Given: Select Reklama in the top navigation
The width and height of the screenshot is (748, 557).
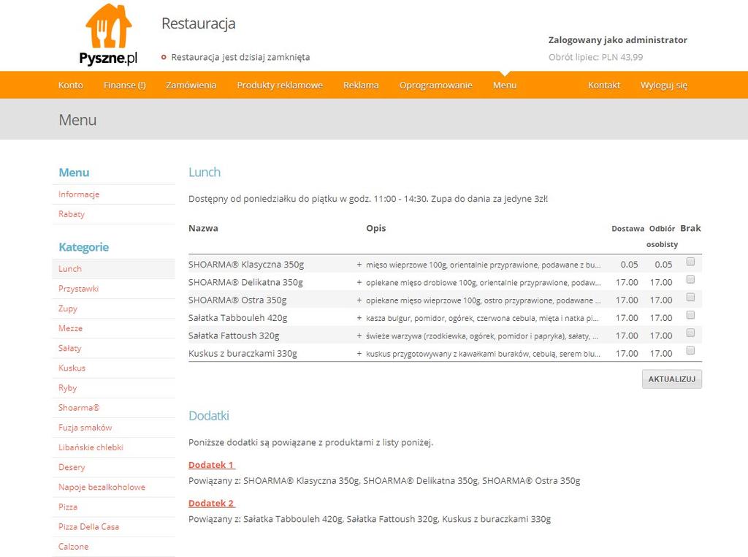Looking at the screenshot, I should click(361, 85).
